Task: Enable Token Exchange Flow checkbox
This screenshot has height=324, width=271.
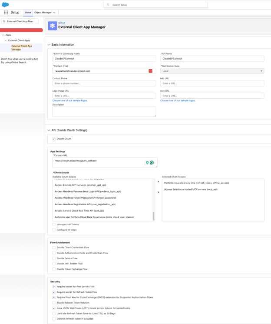Action: [54, 269]
